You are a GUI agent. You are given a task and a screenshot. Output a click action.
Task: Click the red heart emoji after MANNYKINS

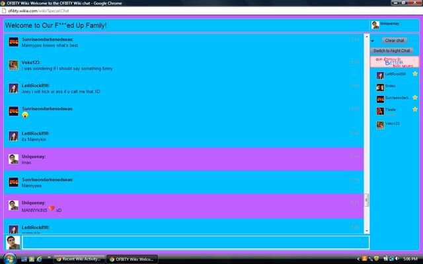tap(52, 209)
